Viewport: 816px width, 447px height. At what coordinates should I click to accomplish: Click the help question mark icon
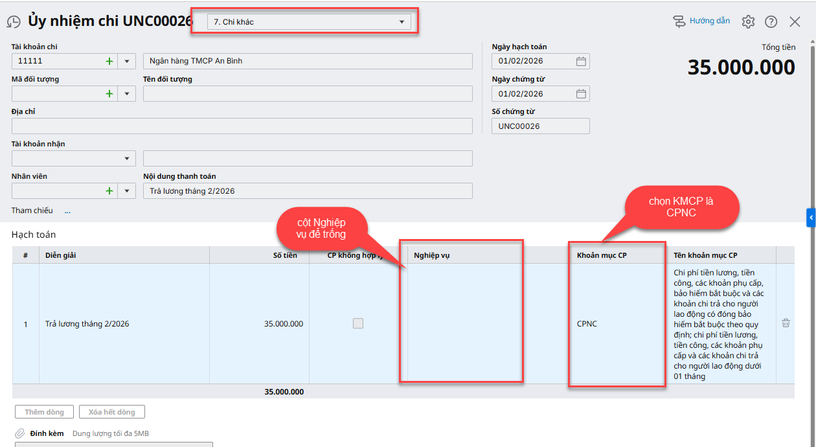tap(771, 21)
